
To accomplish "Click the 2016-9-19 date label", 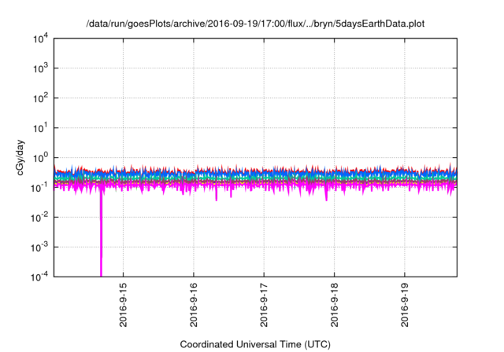I will [405, 305].
